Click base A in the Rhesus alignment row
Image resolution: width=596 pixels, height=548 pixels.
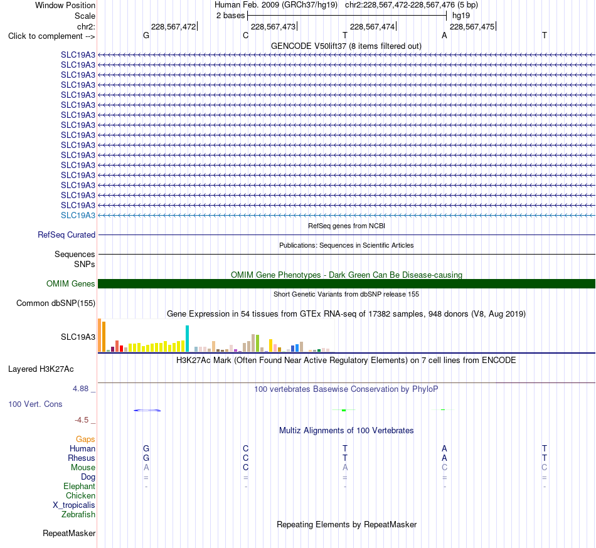point(444,458)
